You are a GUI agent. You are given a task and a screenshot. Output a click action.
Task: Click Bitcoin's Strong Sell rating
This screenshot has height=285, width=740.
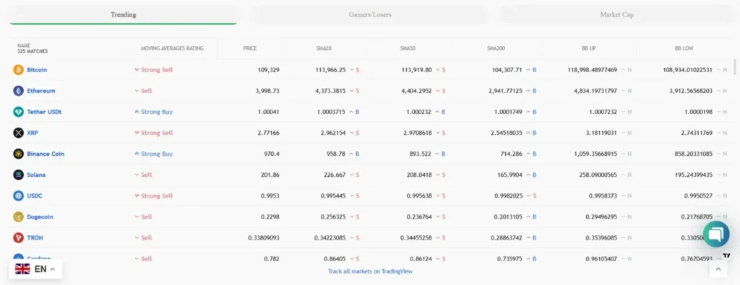(154, 70)
